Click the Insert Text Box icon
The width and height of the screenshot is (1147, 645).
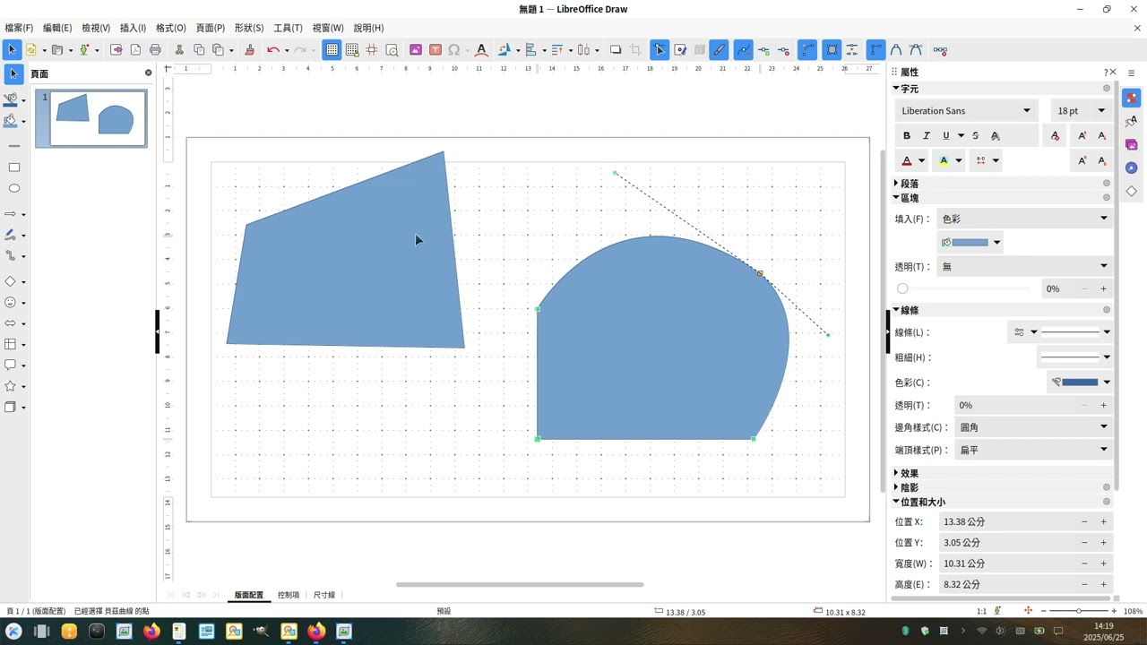tap(436, 50)
